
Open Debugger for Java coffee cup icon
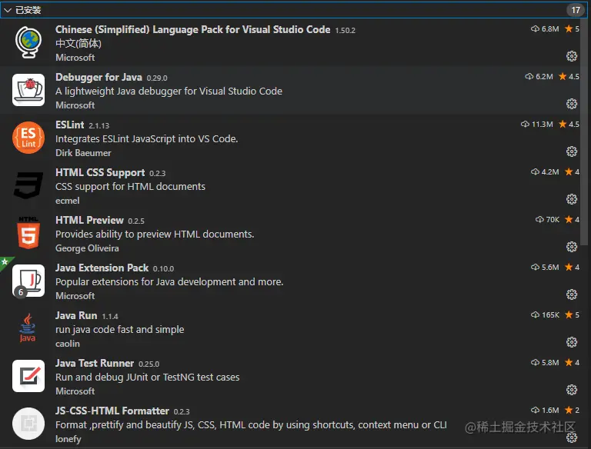point(28,90)
